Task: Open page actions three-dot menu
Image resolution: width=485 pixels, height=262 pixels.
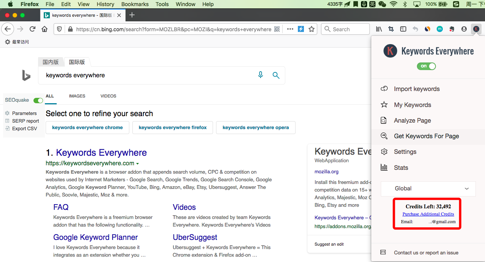Action: point(290,29)
